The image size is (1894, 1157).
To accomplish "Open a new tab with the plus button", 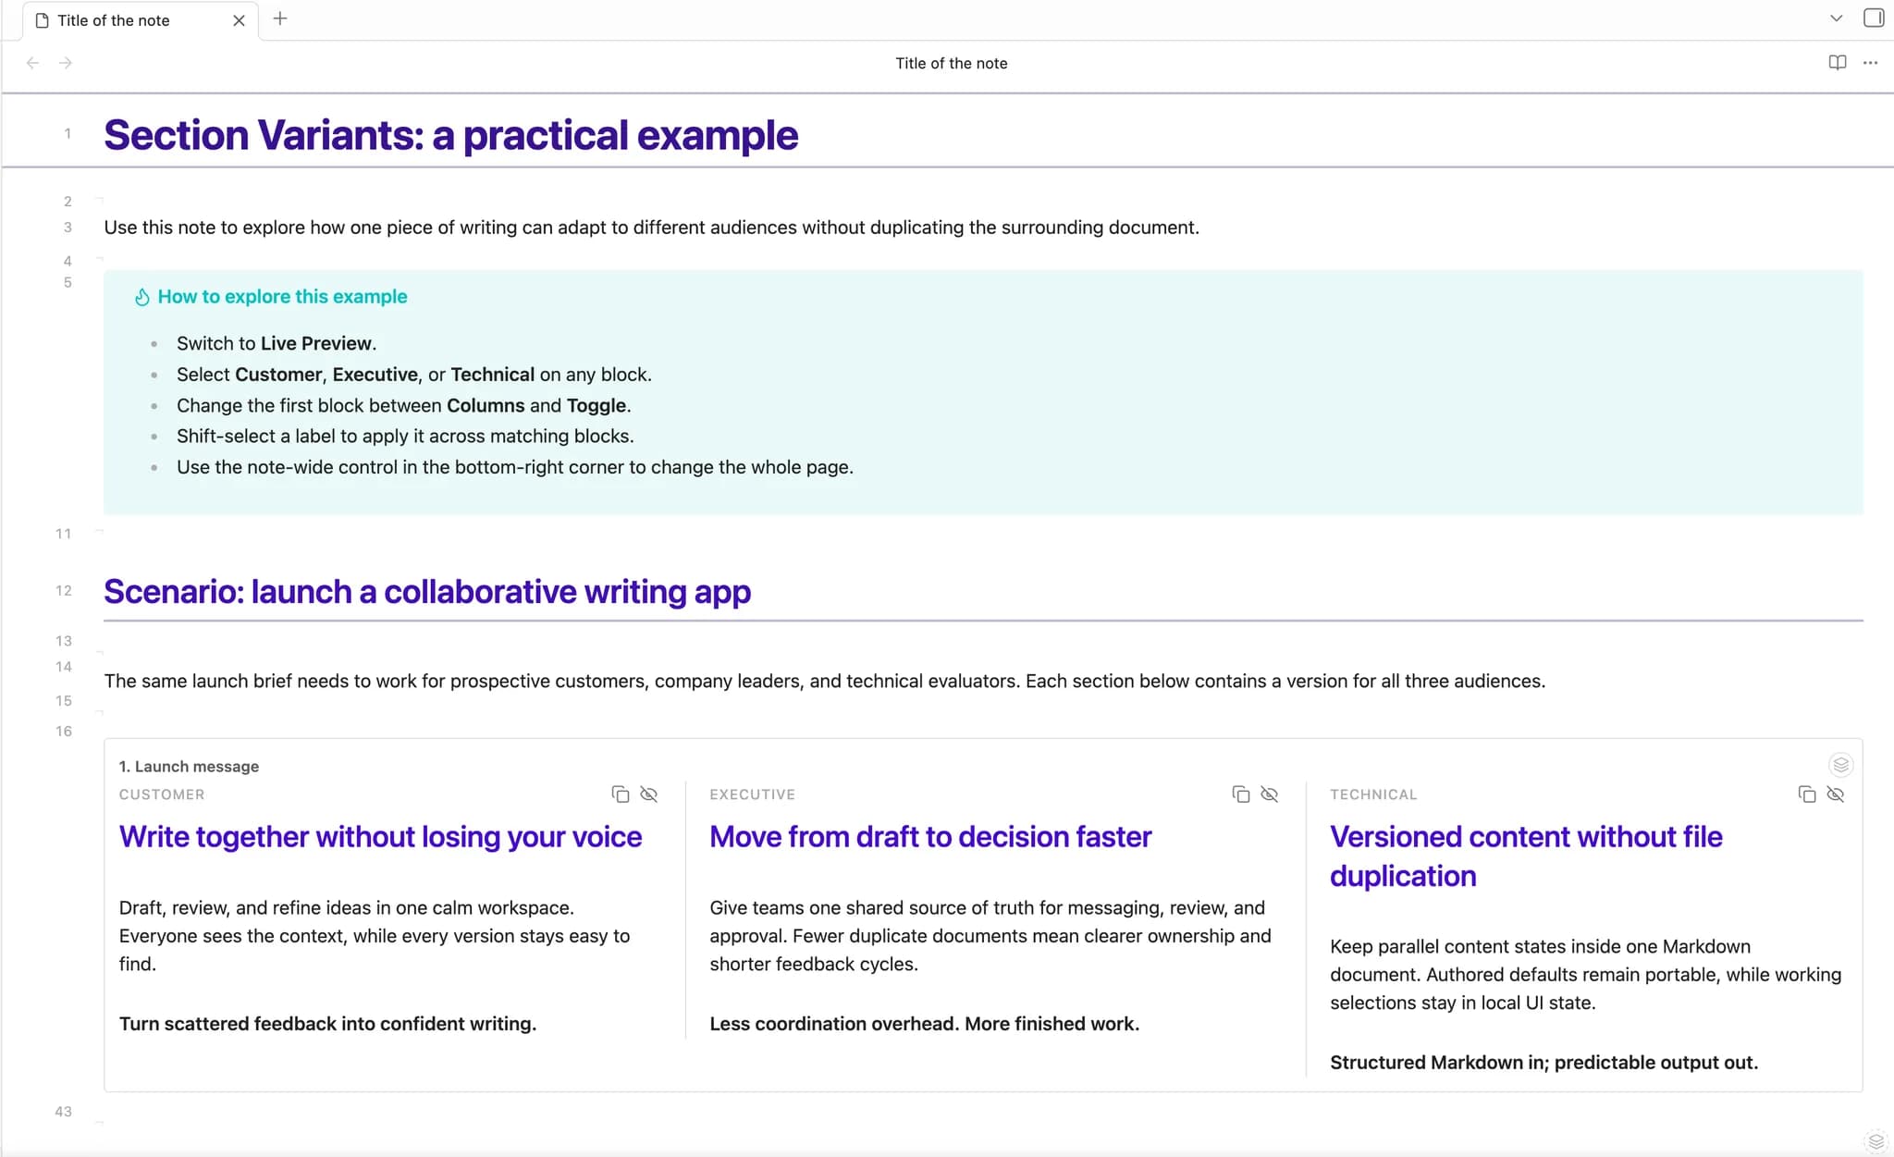I will click(280, 18).
